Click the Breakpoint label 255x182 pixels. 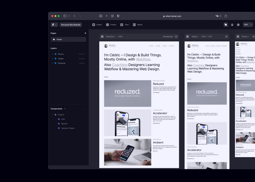click(168, 37)
